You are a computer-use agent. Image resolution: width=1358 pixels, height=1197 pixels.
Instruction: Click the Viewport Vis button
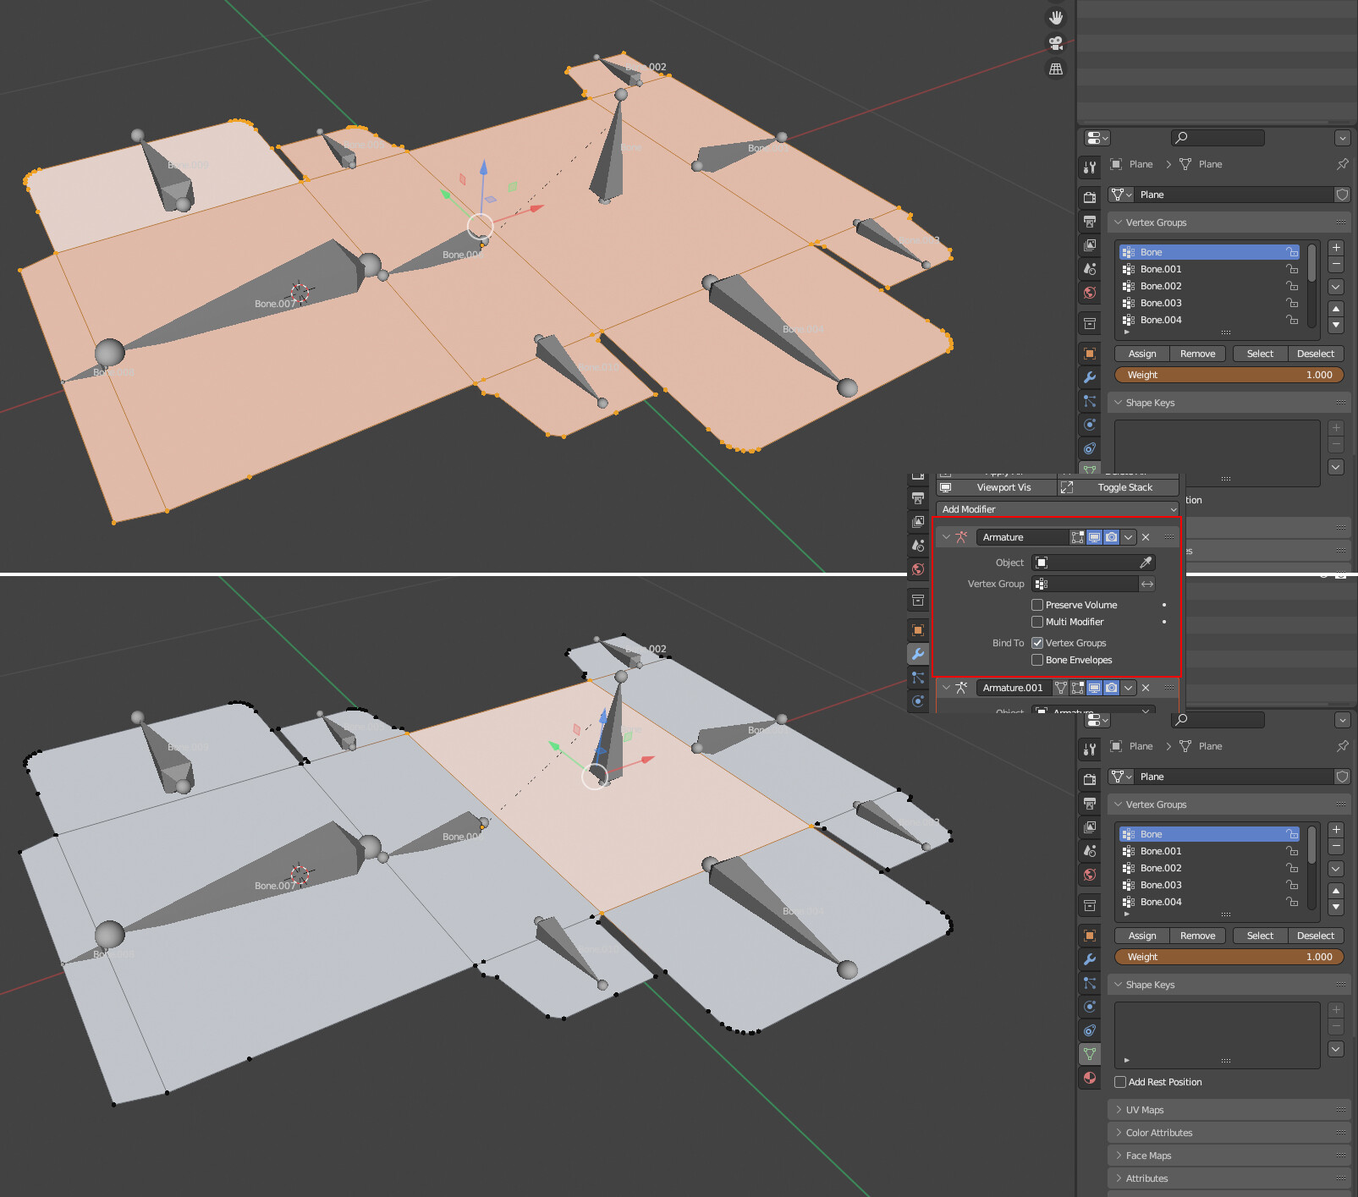pyautogui.click(x=996, y=487)
